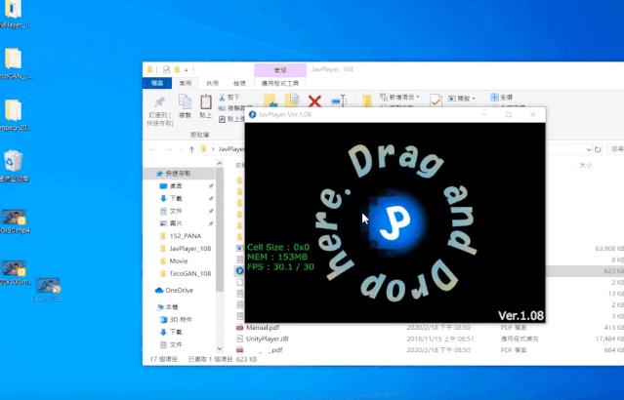
Task: Click the red X Delete icon in ribbon
Action: click(314, 101)
